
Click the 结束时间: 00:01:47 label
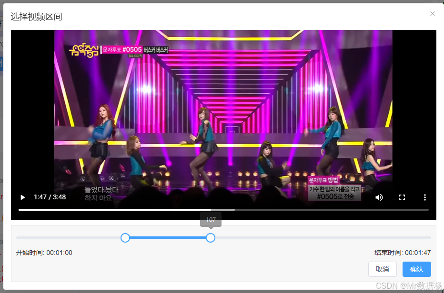403,253
